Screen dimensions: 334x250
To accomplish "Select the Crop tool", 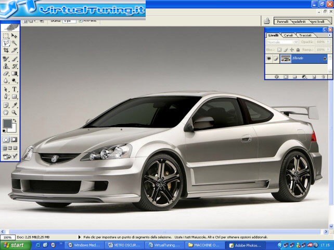I will coord(6,50).
